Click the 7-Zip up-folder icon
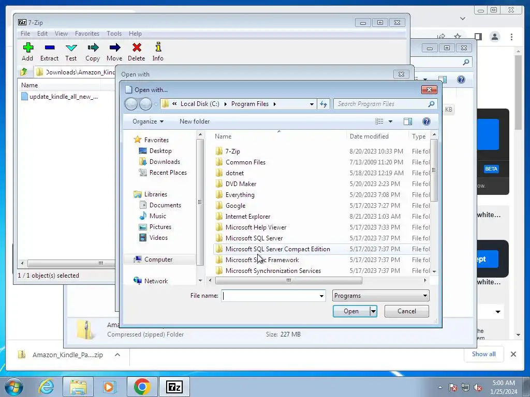This screenshot has width=530, height=397. point(24,72)
